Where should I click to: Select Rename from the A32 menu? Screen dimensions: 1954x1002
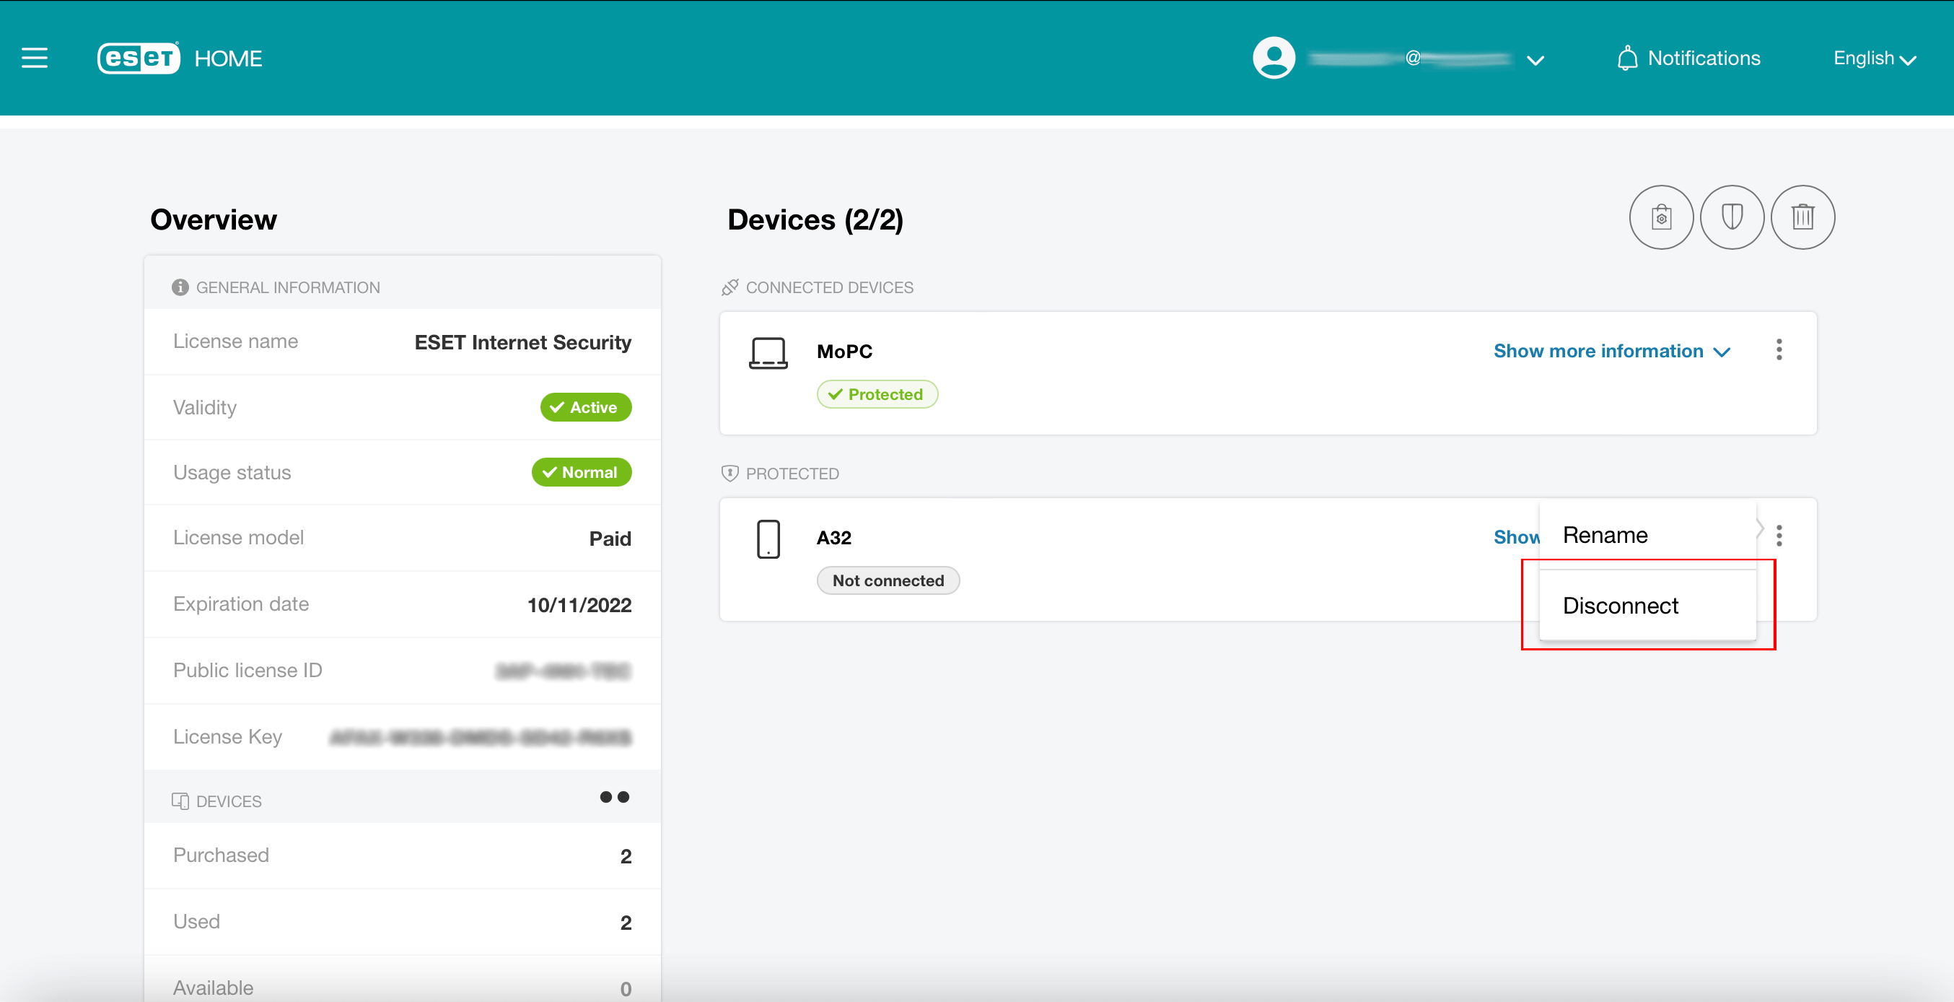[1647, 535]
